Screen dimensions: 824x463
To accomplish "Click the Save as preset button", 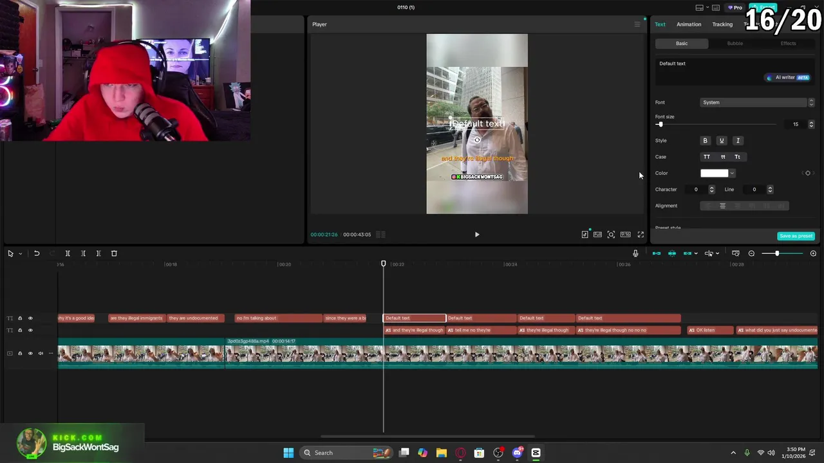I will coord(796,236).
